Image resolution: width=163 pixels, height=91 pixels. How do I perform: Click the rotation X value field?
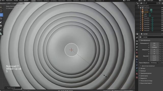tap(154, 50)
